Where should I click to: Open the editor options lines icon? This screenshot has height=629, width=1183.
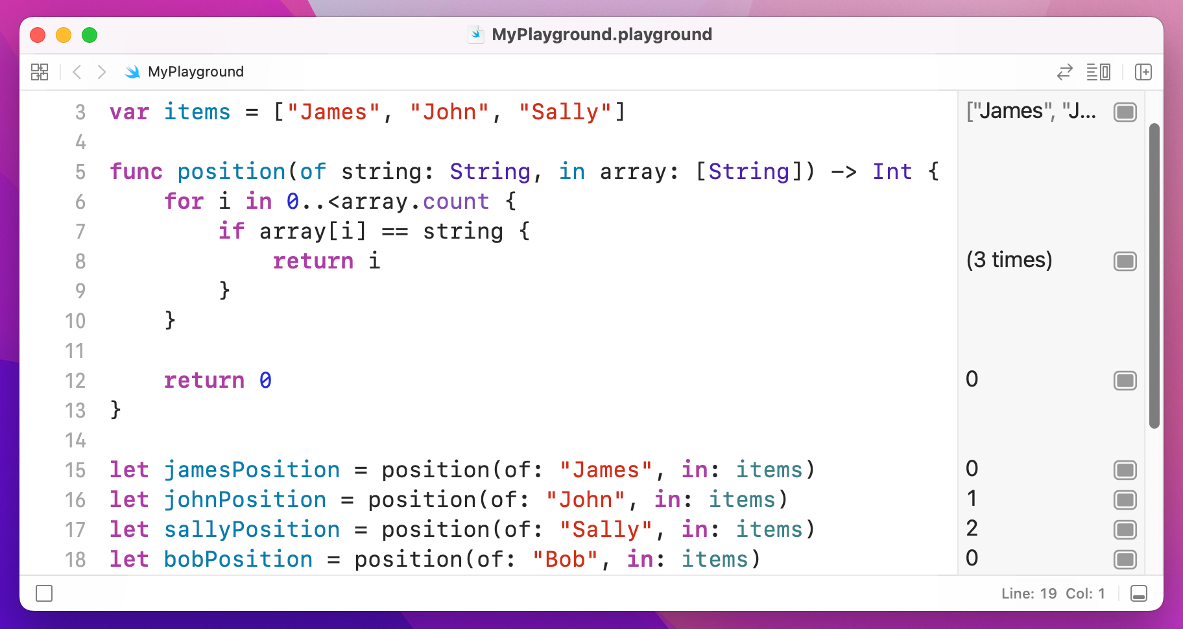click(x=1098, y=72)
